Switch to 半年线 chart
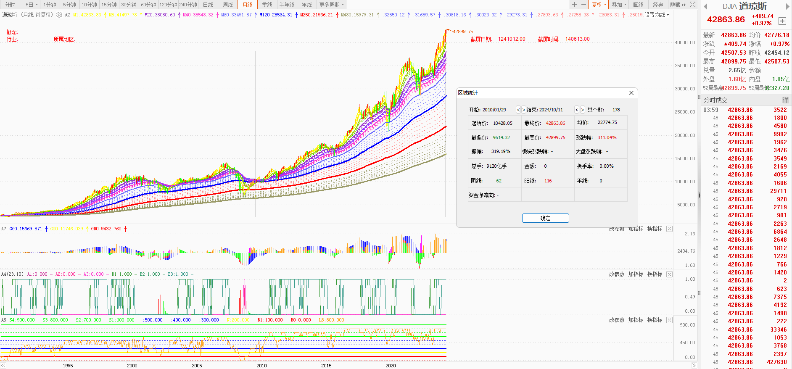The height and width of the screenshot is (369, 792). click(287, 5)
